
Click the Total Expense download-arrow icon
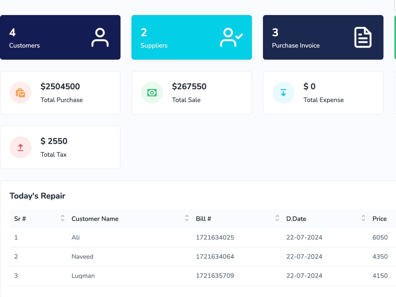[284, 93]
